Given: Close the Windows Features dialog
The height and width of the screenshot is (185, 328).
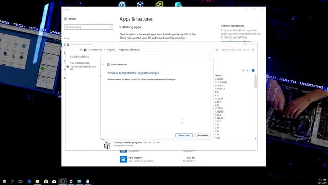Looking at the screenshot, I should point(210,59).
